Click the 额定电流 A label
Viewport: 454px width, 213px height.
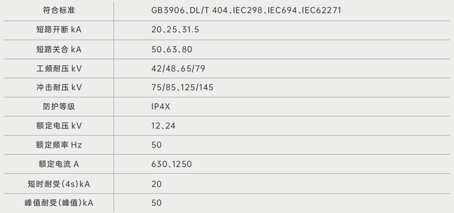click(x=59, y=164)
